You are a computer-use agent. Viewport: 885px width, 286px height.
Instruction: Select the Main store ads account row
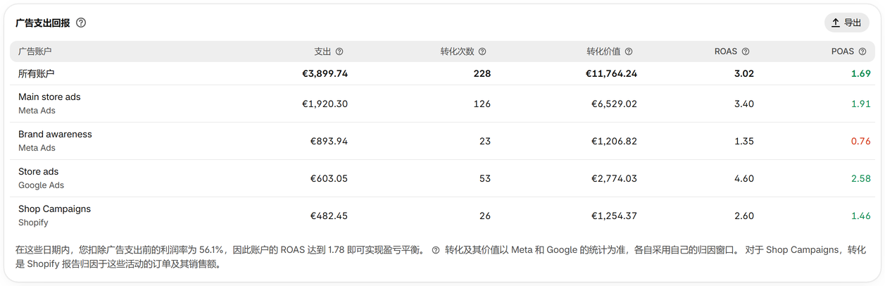pyautogui.click(x=442, y=104)
